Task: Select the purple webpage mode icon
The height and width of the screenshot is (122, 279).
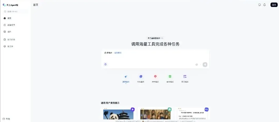Action: tap(185, 77)
